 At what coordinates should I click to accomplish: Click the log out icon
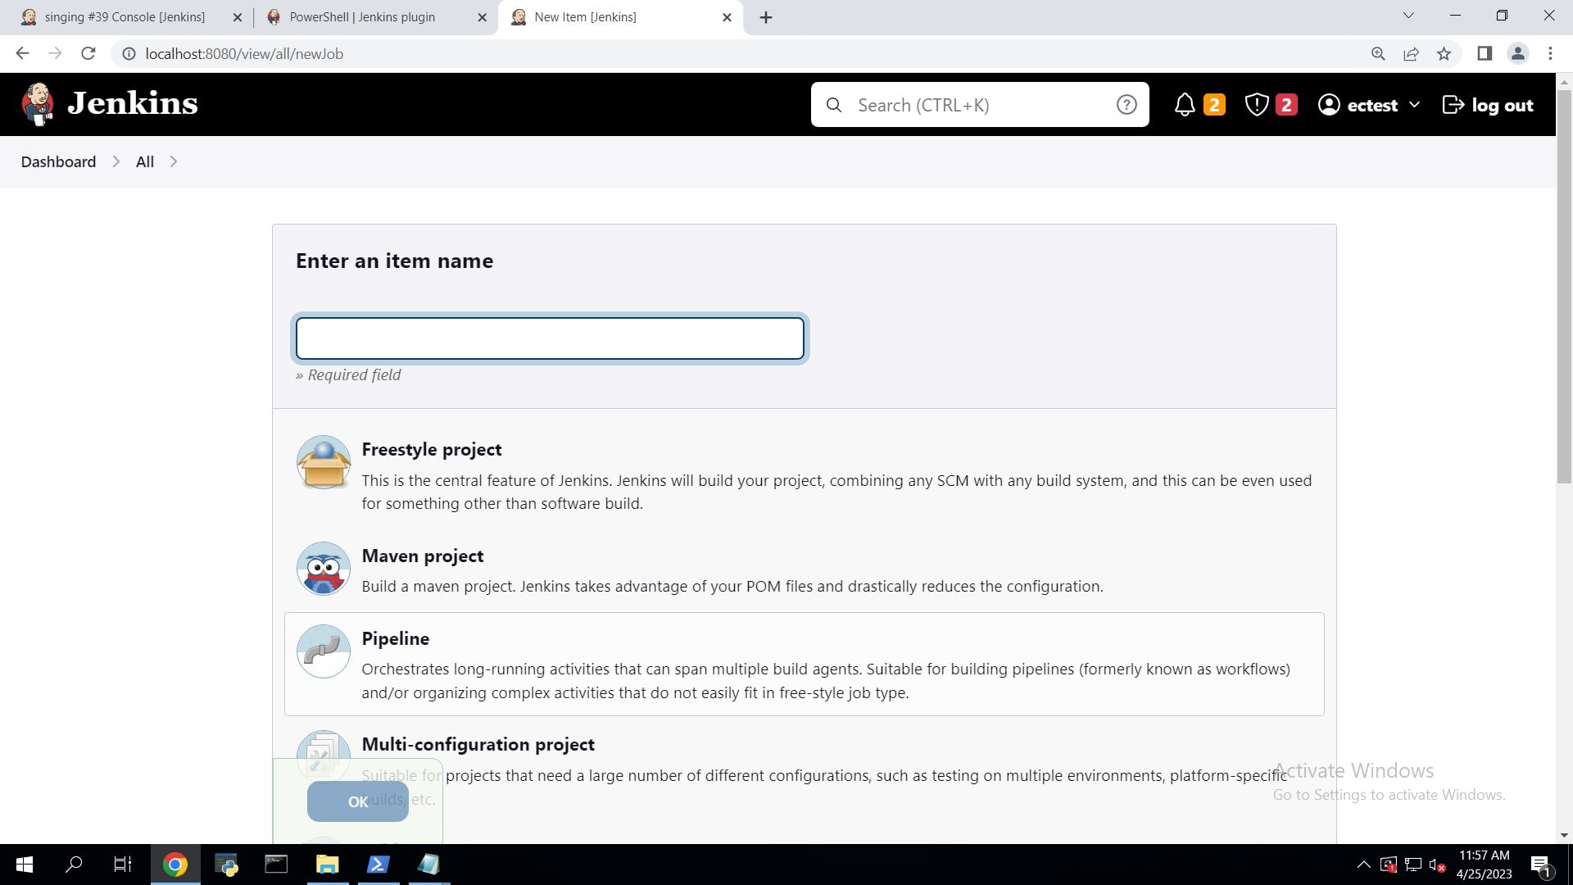click(1453, 105)
